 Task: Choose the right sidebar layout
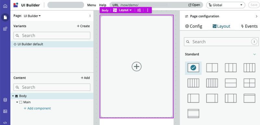(212, 98)
